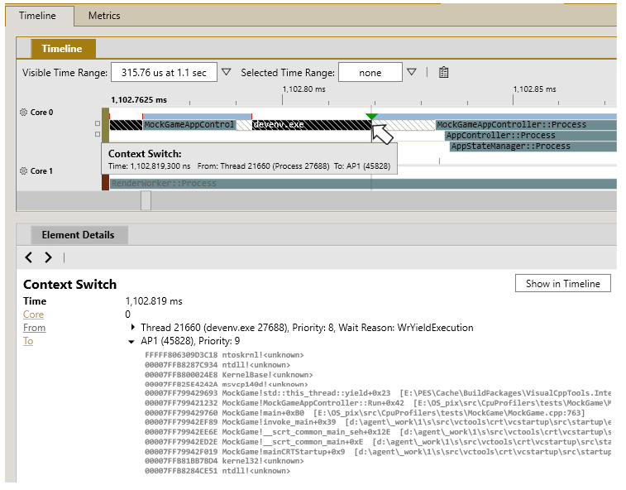This screenshot has width=626, height=490.
Task: Click the timeline overview scrollbar thumb
Action: (x=146, y=200)
